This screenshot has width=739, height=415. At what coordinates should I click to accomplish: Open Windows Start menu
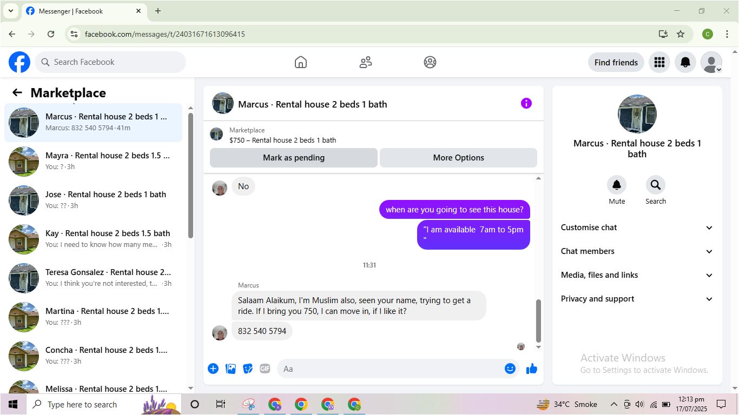click(x=13, y=404)
